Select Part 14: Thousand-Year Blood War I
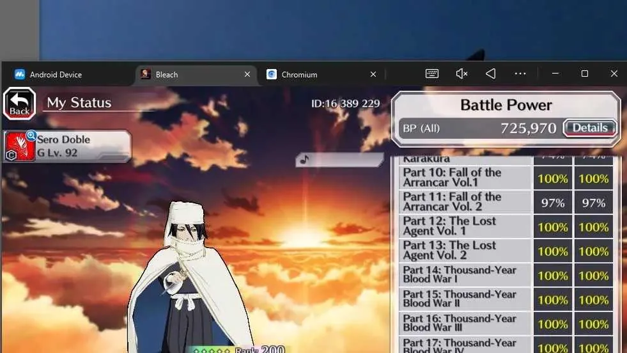This screenshot has height=353, width=627. (465, 274)
